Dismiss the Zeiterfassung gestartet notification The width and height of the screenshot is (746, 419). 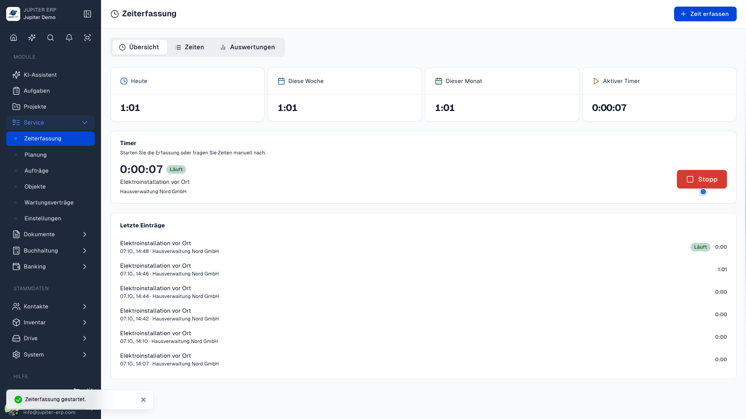(x=143, y=400)
